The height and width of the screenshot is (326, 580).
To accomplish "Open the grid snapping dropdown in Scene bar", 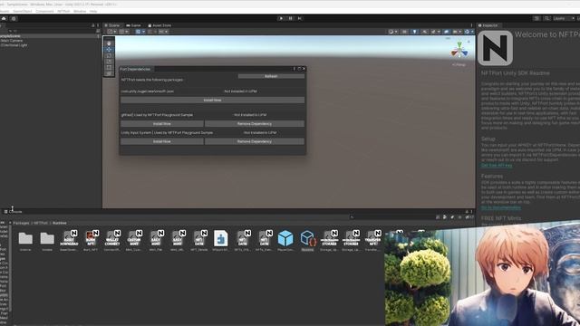I will pyautogui.click(x=140, y=32).
